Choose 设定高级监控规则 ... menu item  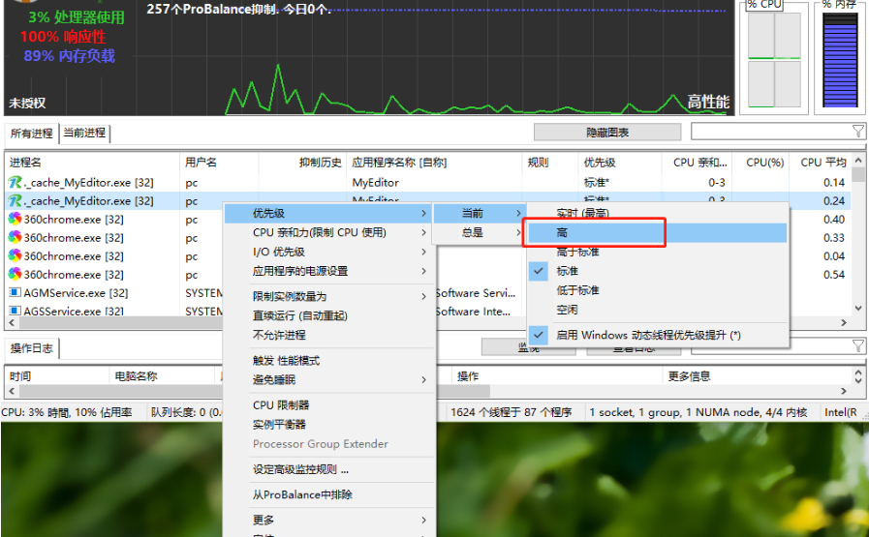coord(329,469)
